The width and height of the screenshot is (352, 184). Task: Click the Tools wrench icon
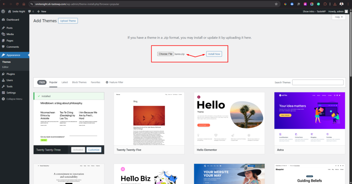[x=3, y=86]
